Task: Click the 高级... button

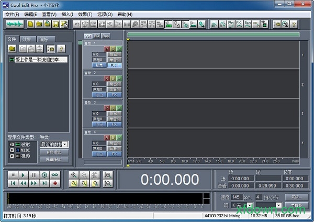Action: [x=296, y=197]
